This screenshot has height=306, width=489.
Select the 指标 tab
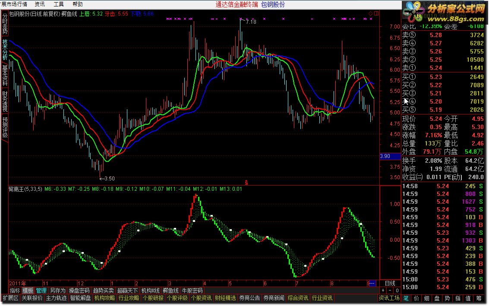coord(15,290)
